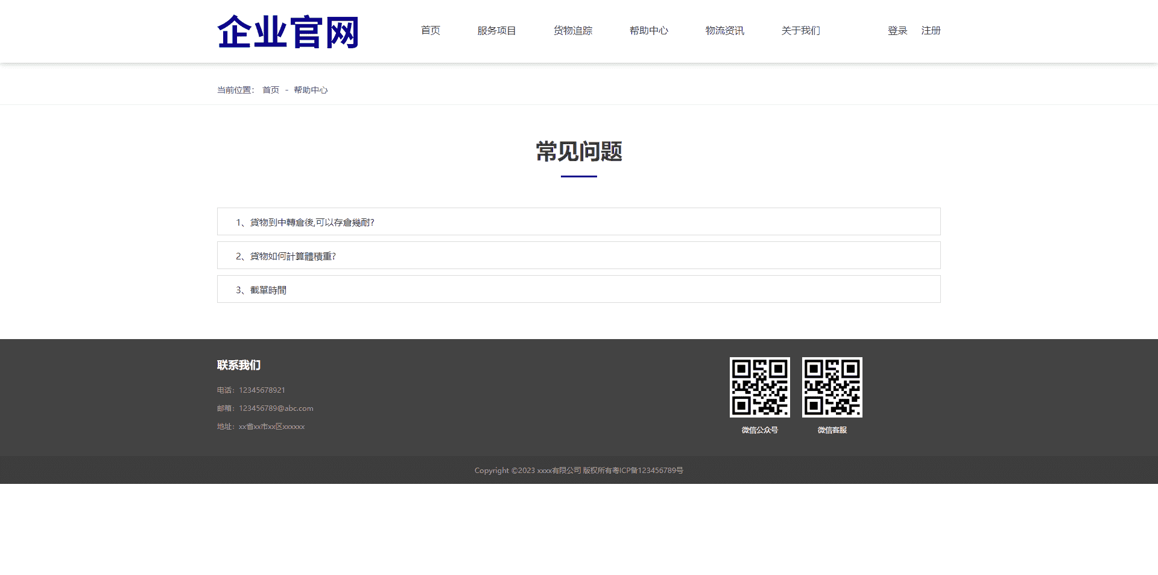Open the 物流资讯 menu item
Image resolution: width=1158 pixels, height=575 pixels.
(x=725, y=31)
